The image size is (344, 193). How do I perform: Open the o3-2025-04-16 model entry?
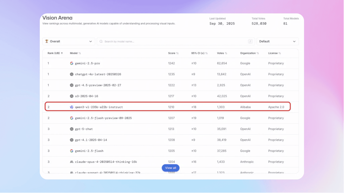[84, 96]
